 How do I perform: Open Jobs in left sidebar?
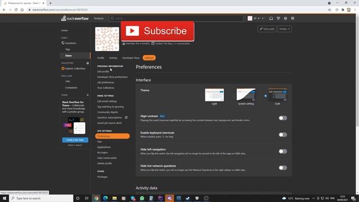pyautogui.click(x=67, y=81)
